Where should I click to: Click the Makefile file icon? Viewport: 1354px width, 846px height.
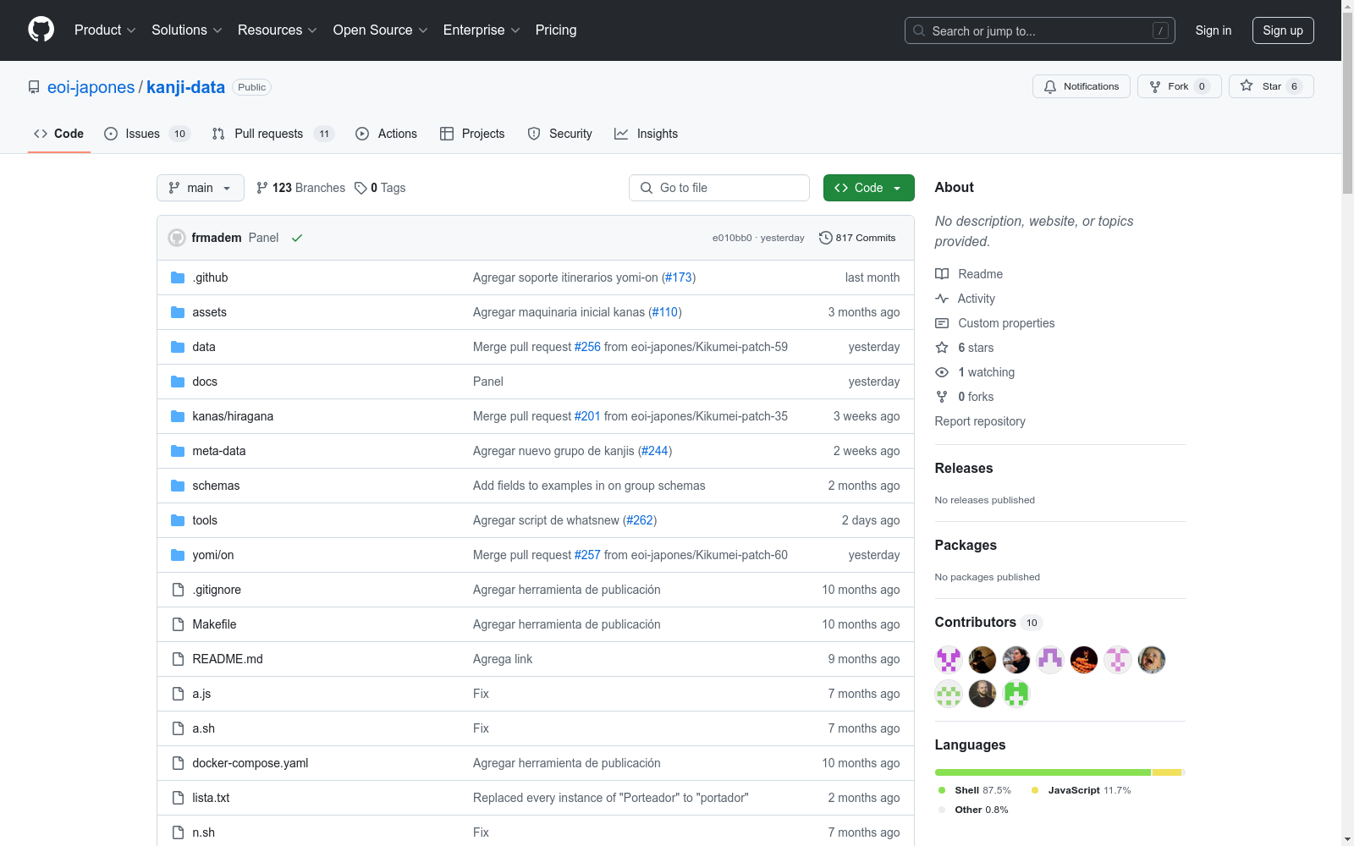tap(178, 624)
